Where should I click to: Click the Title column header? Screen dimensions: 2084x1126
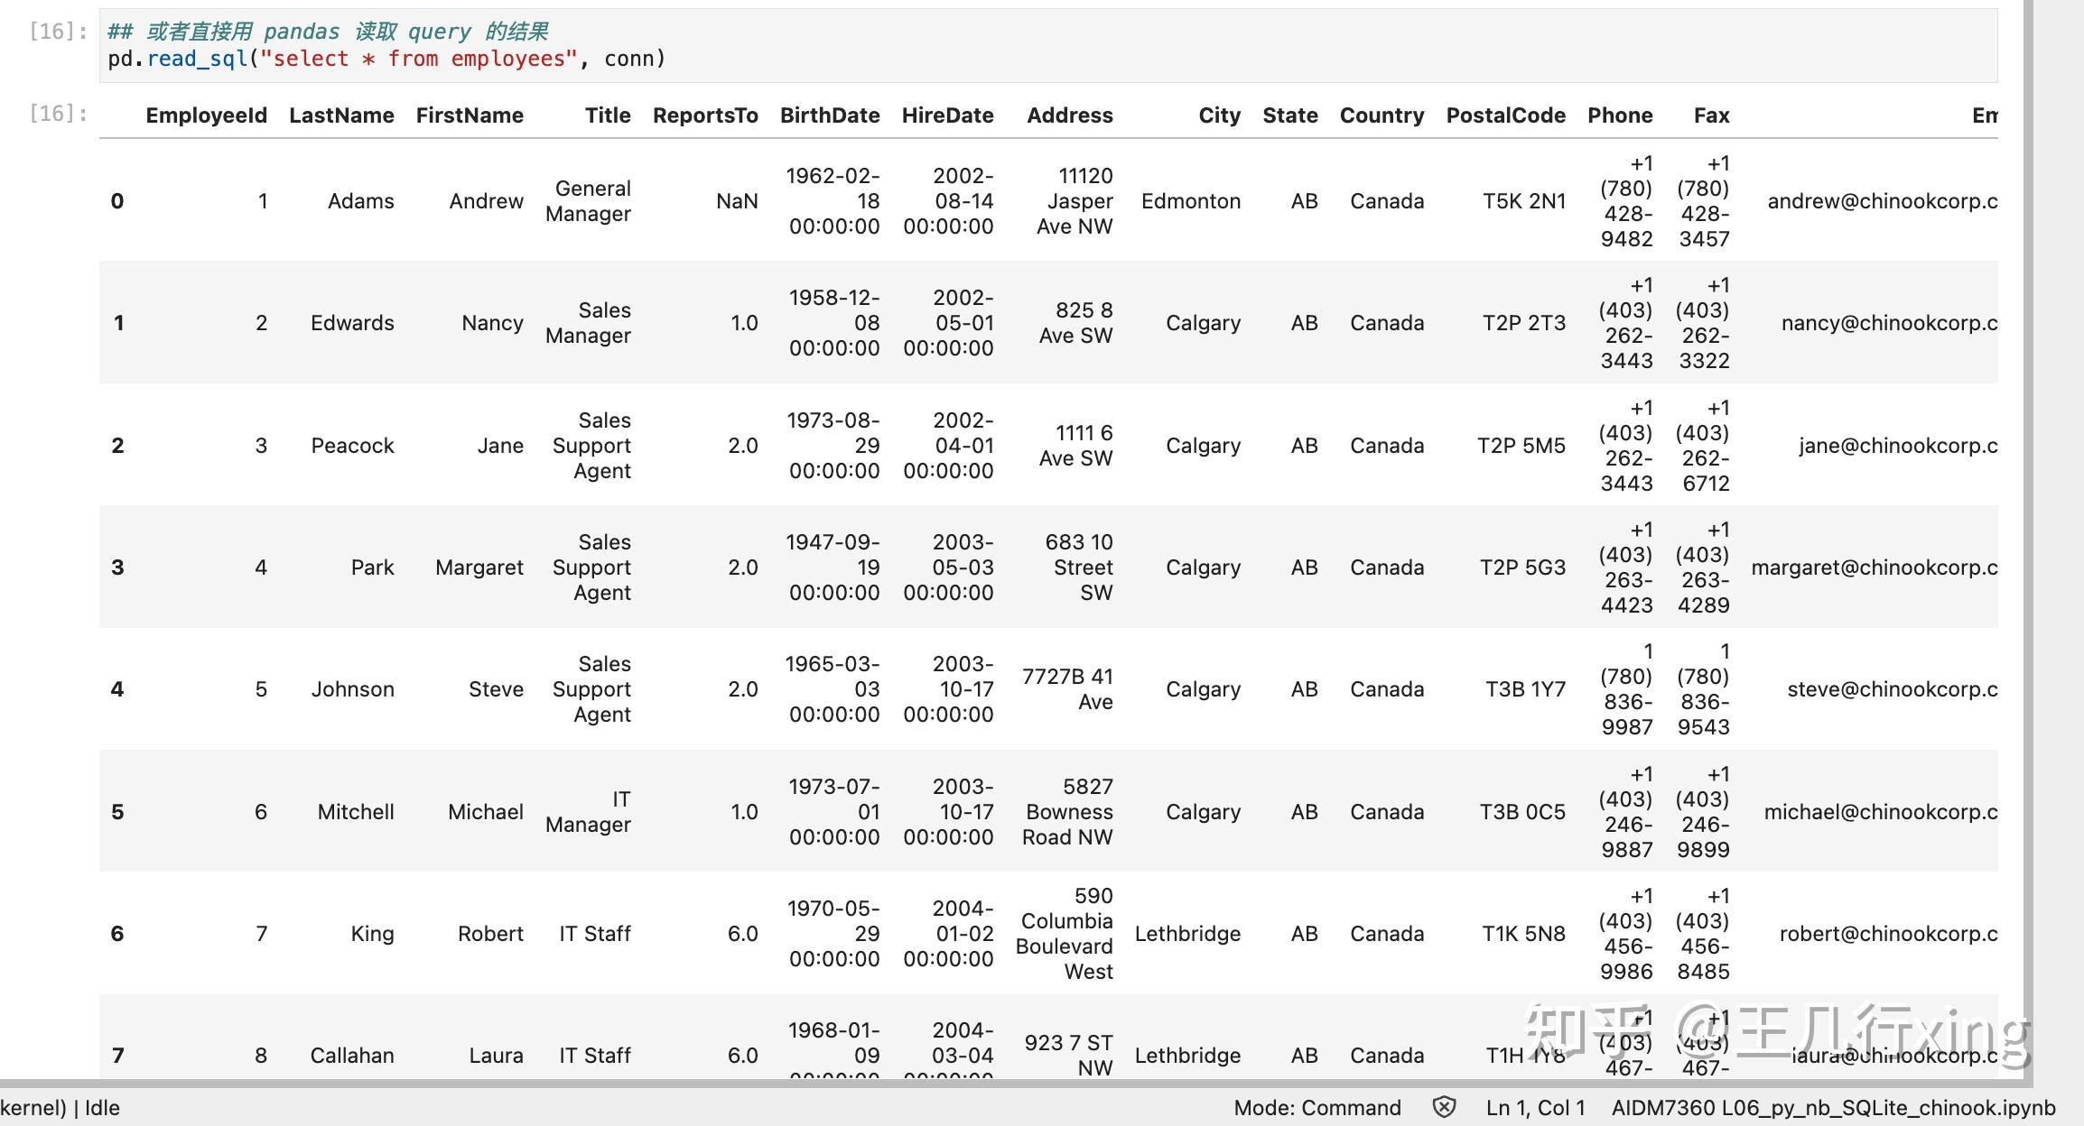pos(608,115)
